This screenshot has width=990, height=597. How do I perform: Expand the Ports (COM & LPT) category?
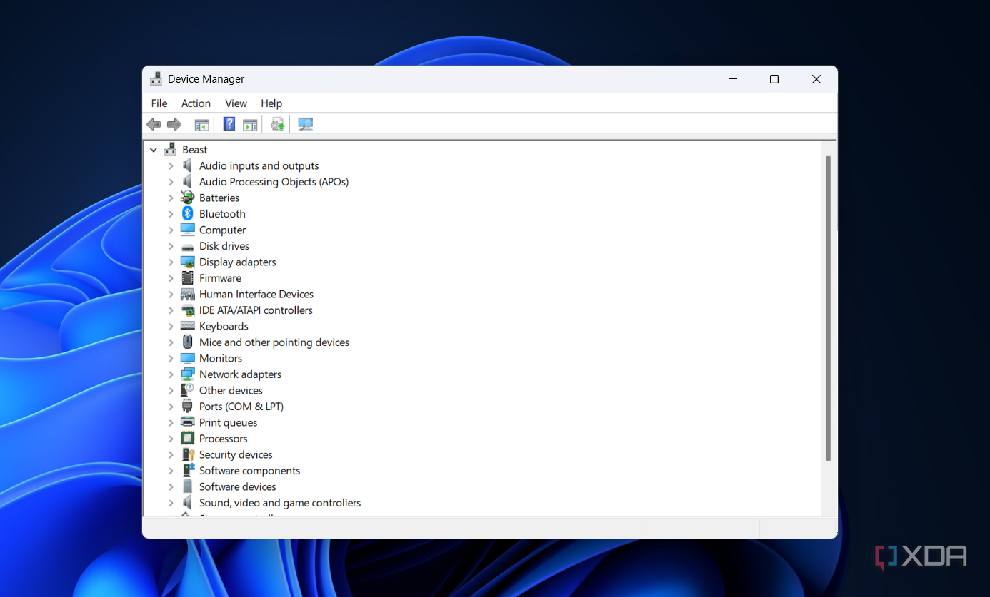[171, 407]
